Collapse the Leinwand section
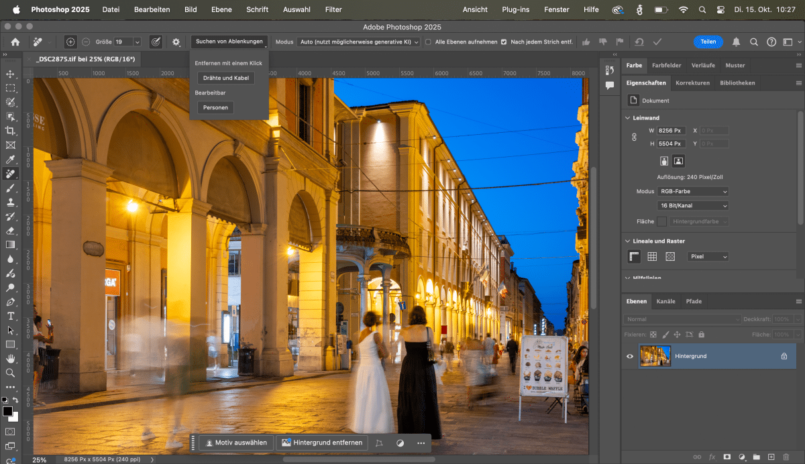Screen dimensions: 805x464 pos(627,118)
